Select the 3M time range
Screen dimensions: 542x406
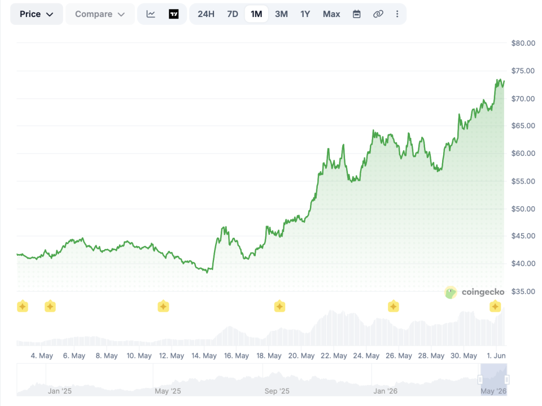[281, 14]
